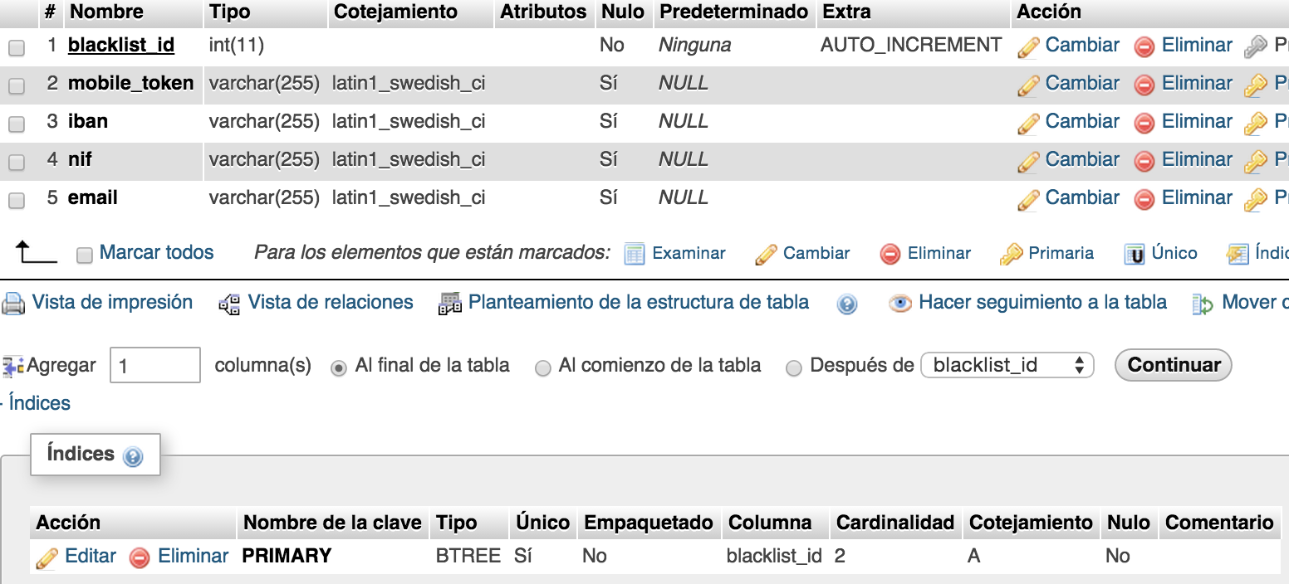The image size is (1289, 584).
Task: Click Eliminar for the PRIMARY index
Action: click(x=193, y=556)
